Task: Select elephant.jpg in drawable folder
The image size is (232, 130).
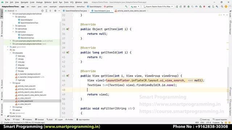Action: coord(23,68)
